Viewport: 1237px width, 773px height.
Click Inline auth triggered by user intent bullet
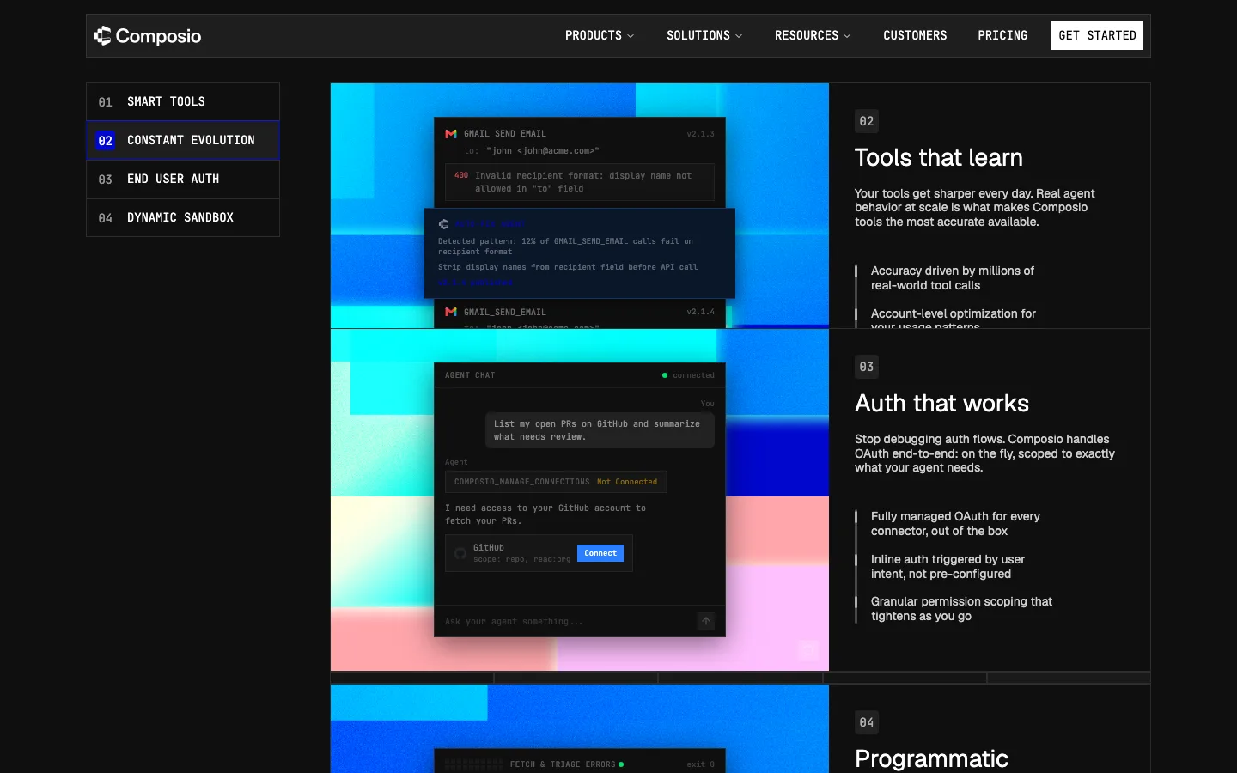pos(948,567)
